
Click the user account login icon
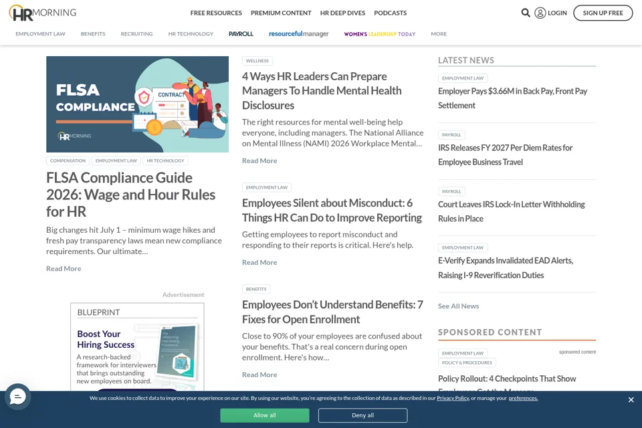click(x=540, y=13)
